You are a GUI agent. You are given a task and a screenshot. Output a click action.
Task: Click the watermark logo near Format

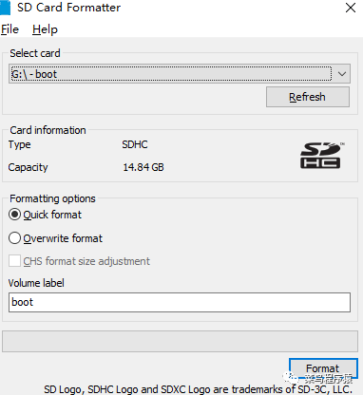click(290, 377)
